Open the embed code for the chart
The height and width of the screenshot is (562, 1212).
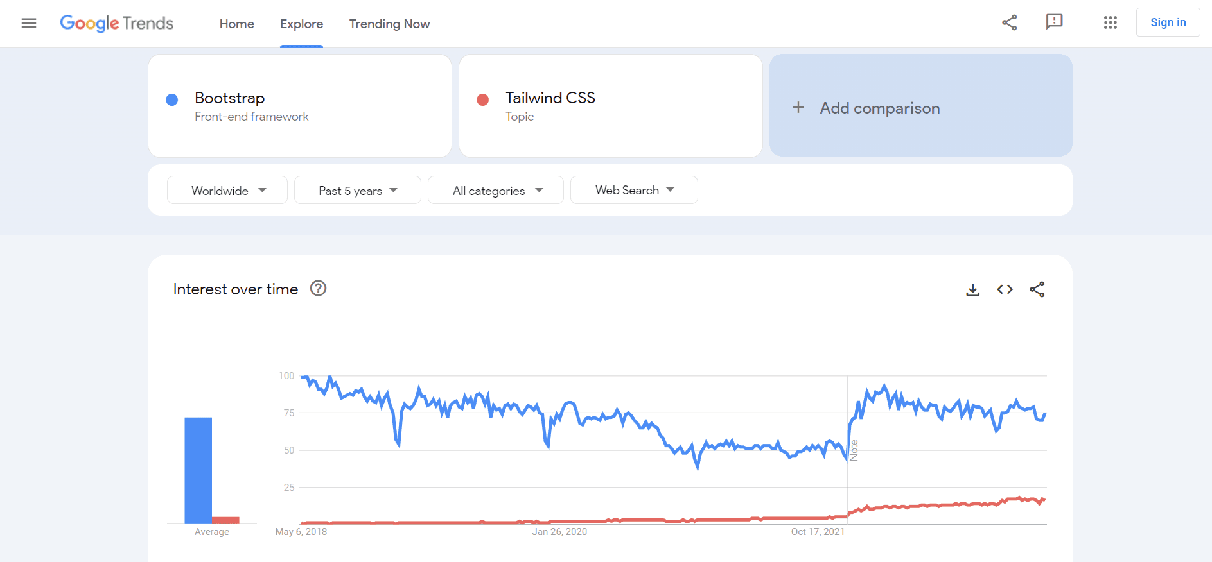(x=1005, y=289)
